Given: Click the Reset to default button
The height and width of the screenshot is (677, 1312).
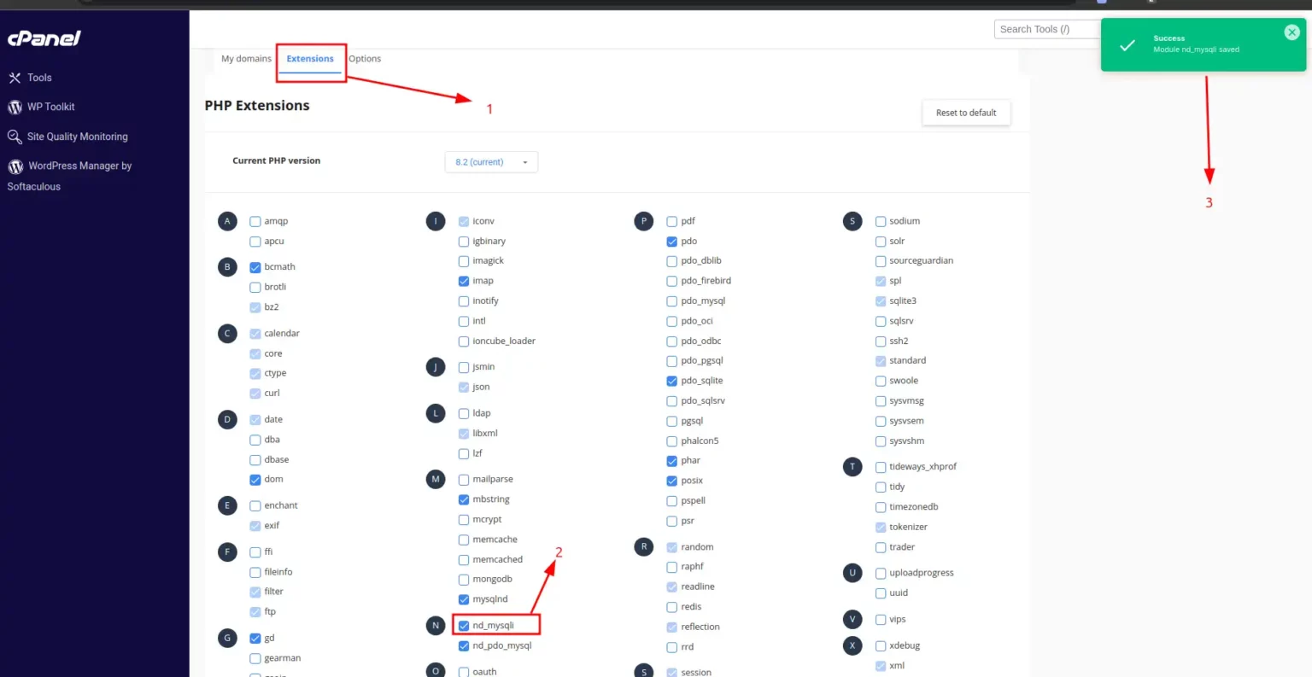Looking at the screenshot, I should click(x=966, y=112).
